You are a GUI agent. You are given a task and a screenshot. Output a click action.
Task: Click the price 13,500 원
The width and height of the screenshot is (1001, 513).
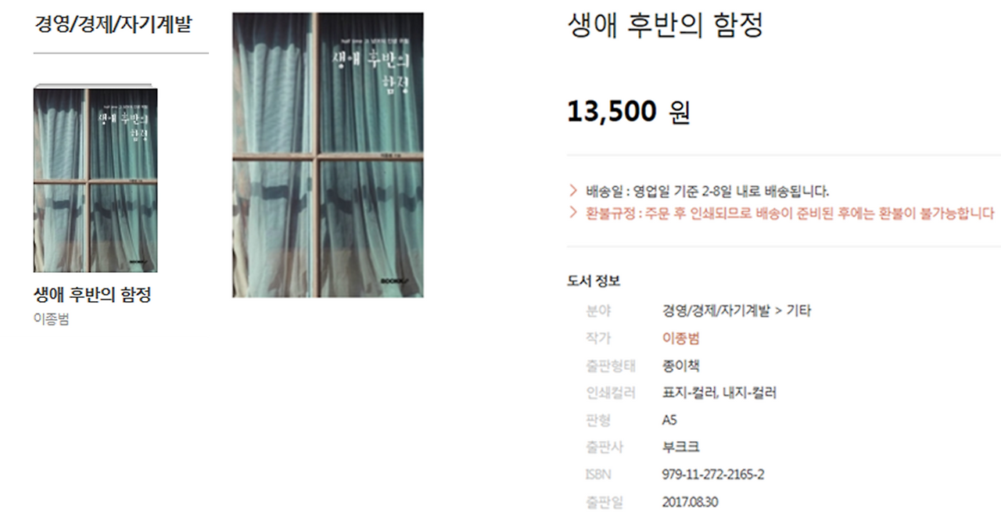629,112
